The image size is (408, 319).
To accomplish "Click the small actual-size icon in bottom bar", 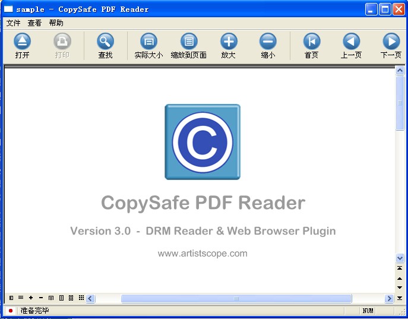I will pos(51,298).
